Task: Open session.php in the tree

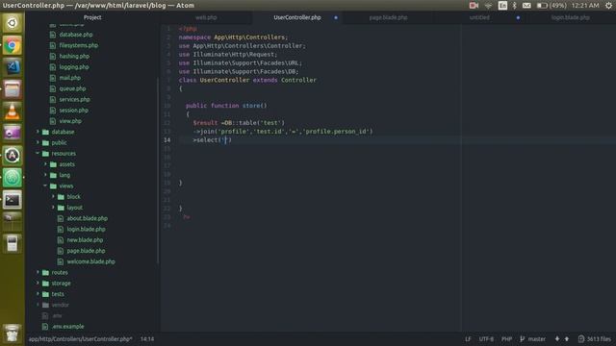Action: pos(73,111)
